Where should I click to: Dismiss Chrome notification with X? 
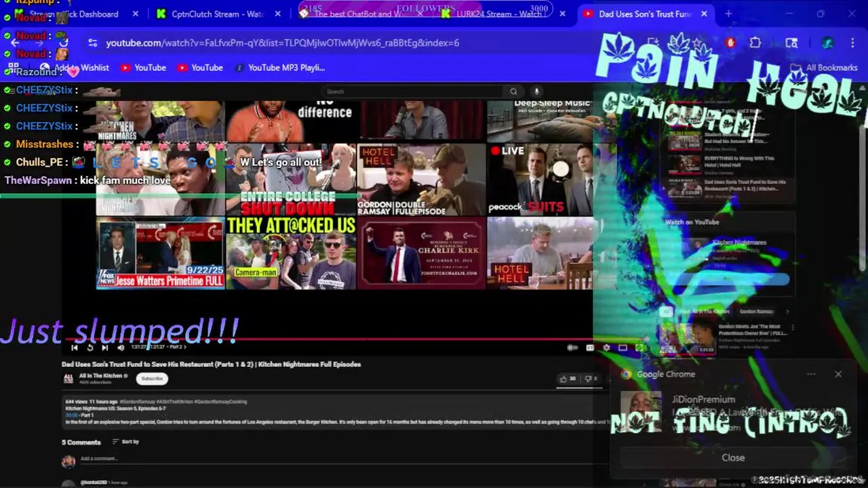838,374
